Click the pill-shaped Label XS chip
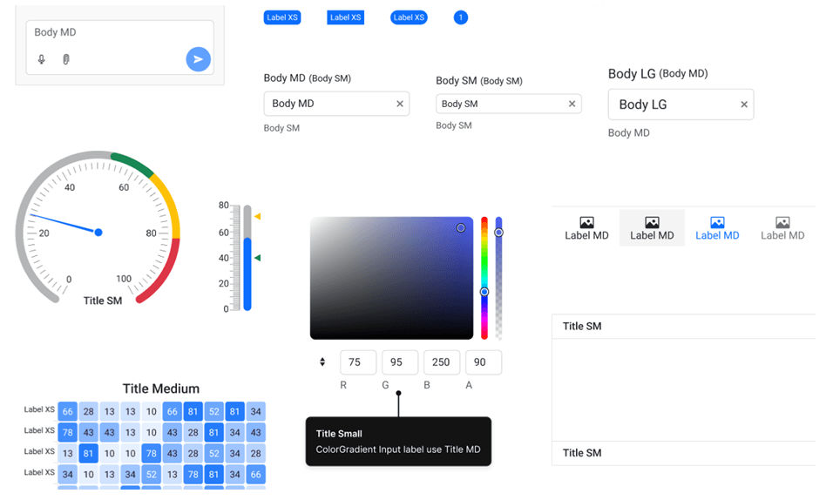 tap(409, 17)
